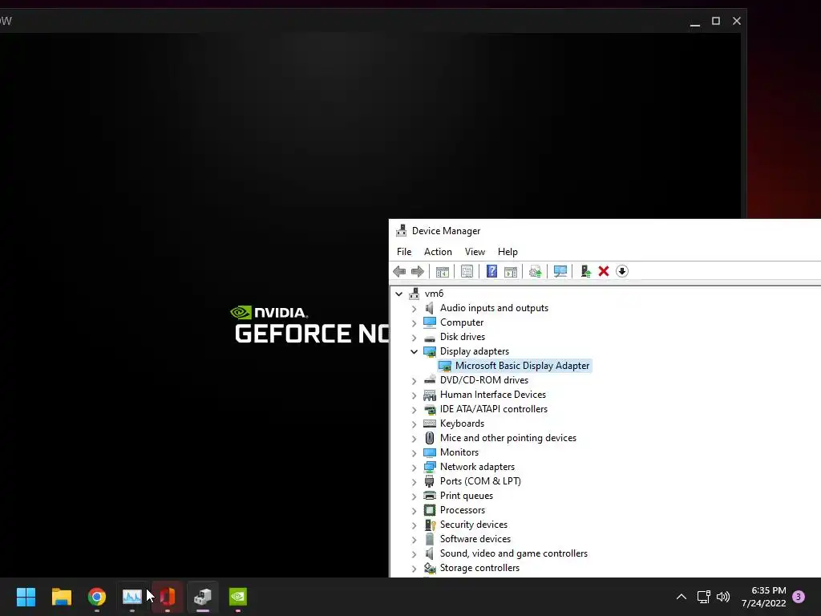
Task: Select the Storage controllers label
Action: (x=479, y=568)
